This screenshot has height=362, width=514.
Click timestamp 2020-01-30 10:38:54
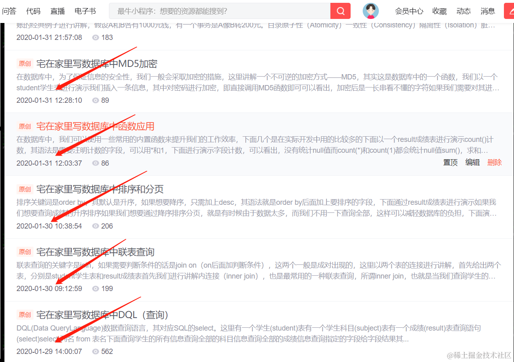click(49, 226)
